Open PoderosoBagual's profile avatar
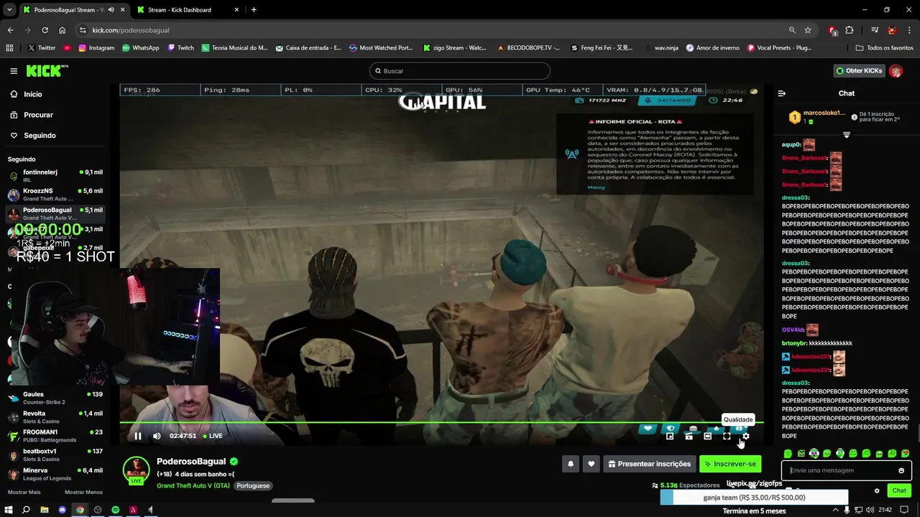 click(136, 470)
